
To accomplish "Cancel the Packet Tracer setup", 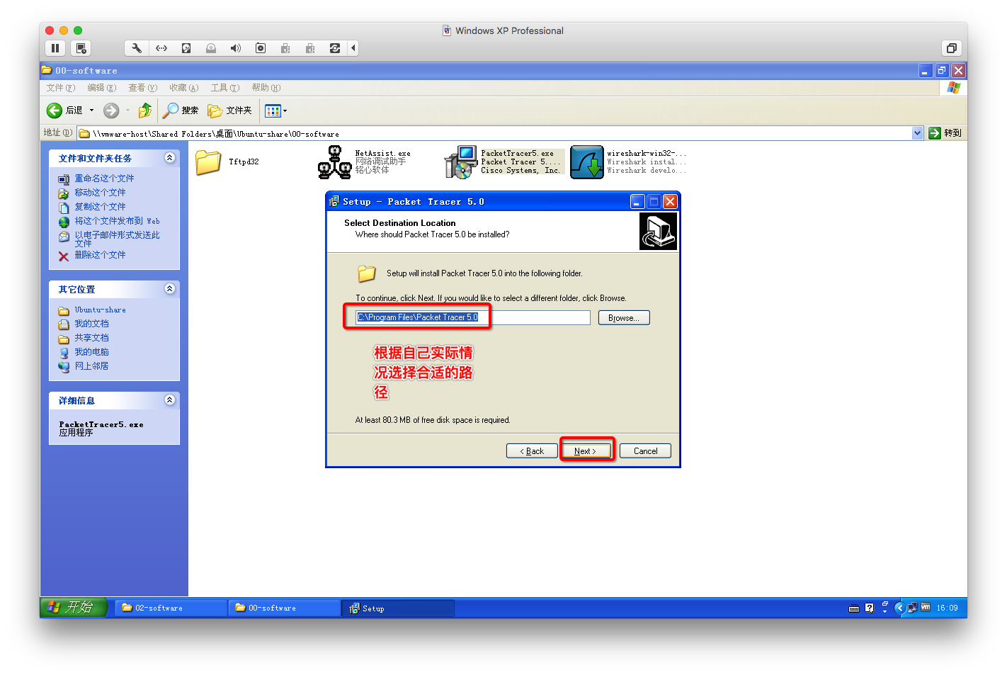I will click(x=645, y=451).
